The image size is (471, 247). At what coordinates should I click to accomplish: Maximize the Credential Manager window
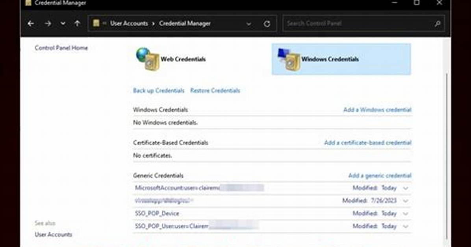click(417, 3)
